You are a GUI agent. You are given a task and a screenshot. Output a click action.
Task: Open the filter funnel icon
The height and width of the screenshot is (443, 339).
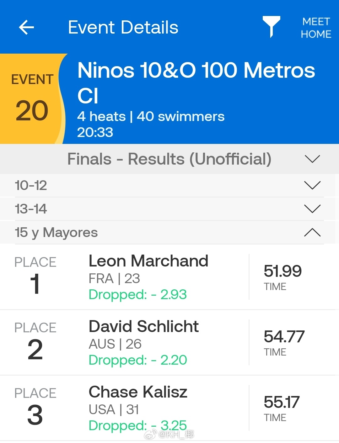click(x=271, y=27)
